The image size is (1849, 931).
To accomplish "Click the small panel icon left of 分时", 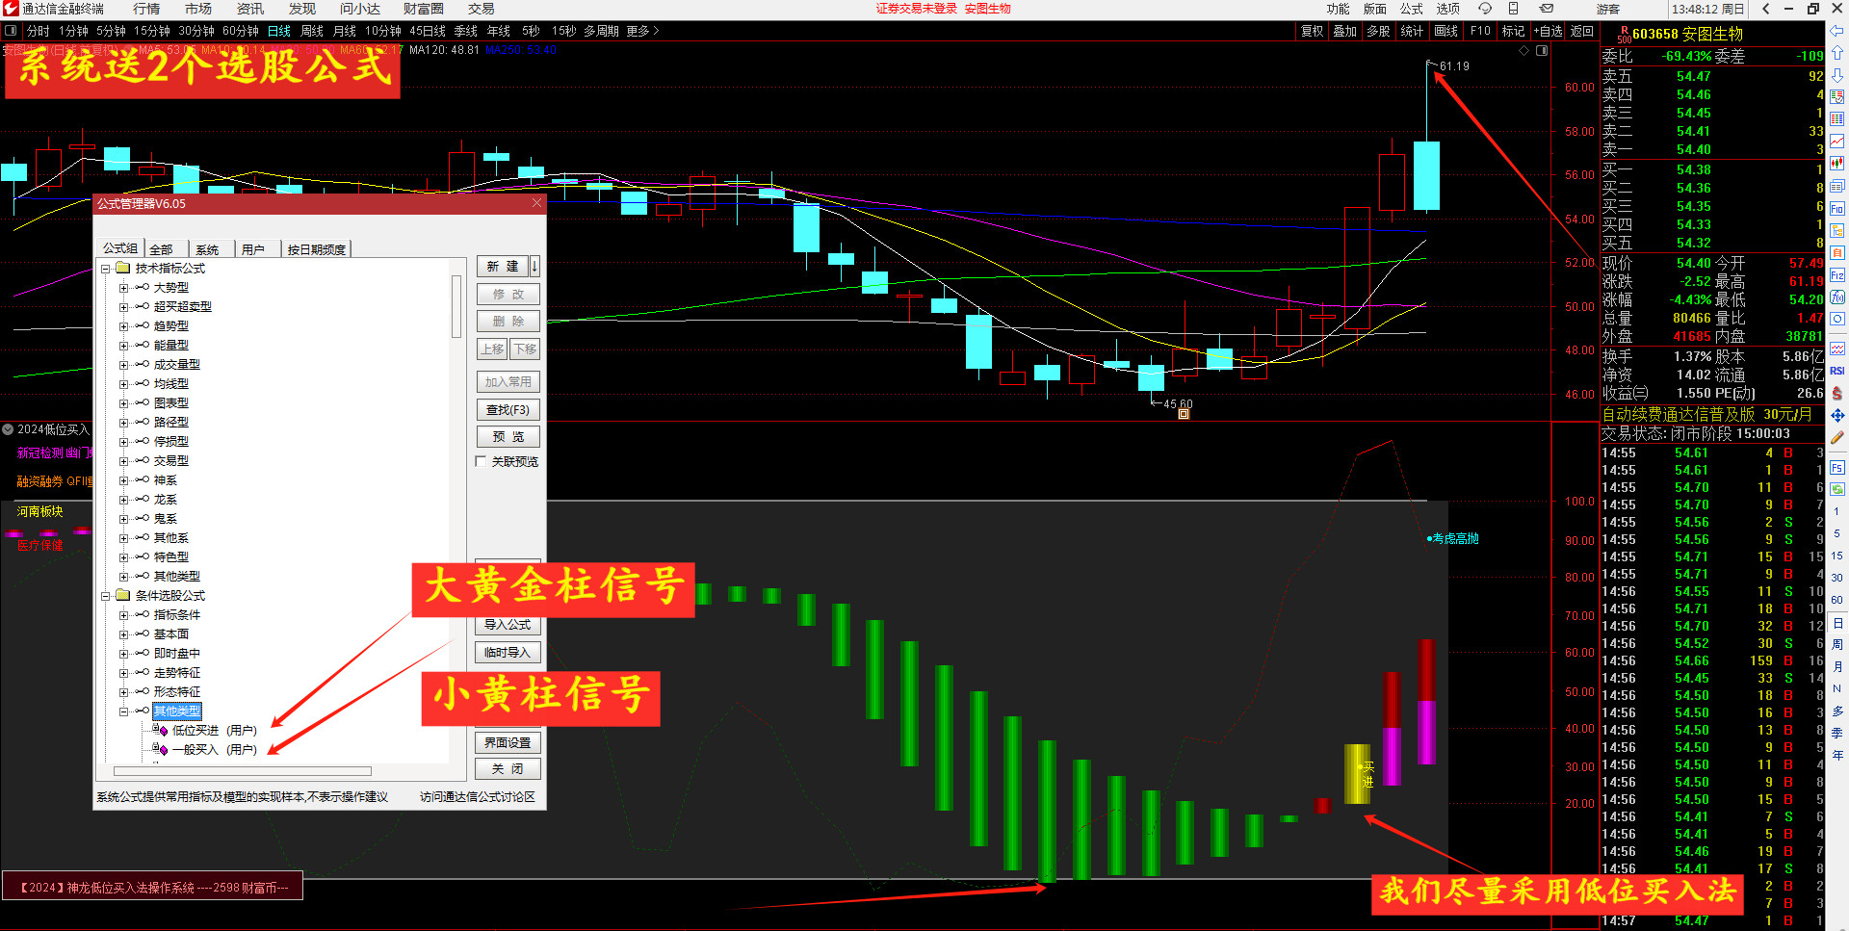I will tap(11, 31).
